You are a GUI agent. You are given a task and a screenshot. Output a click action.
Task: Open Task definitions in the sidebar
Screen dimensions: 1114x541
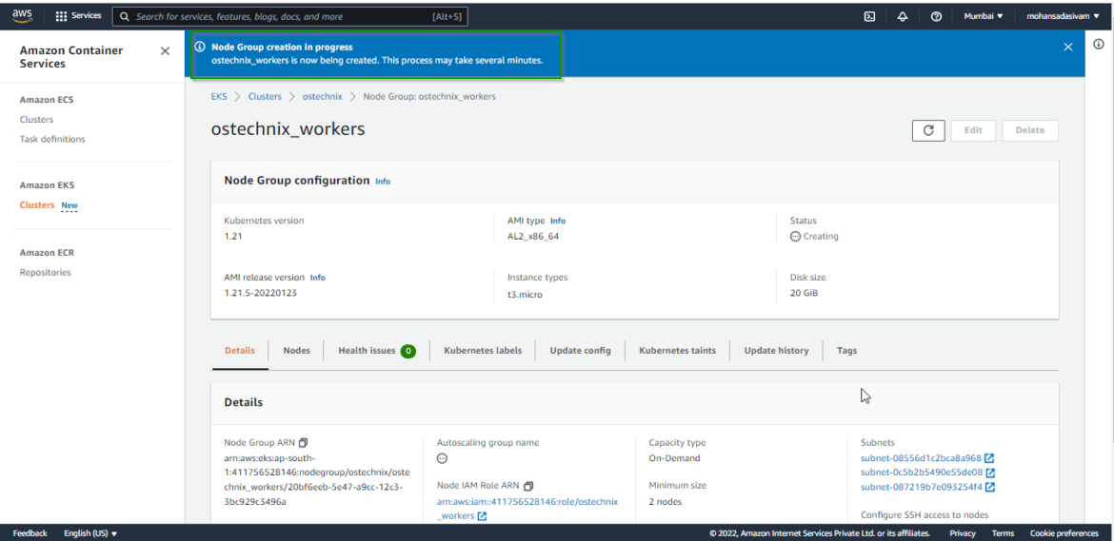52,139
